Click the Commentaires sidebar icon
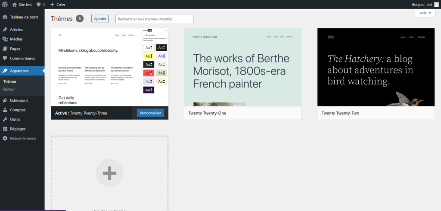 (x=5, y=59)
